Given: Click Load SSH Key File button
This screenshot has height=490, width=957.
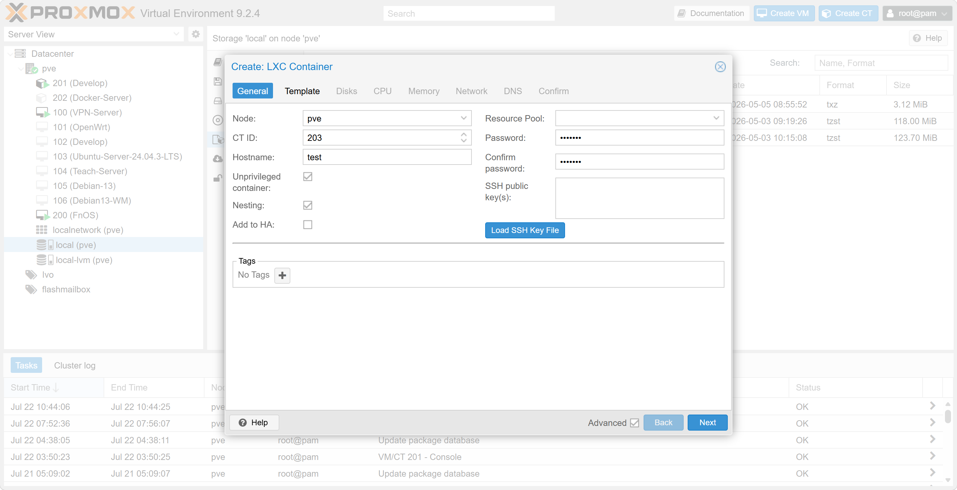Looking at the screenshot, I should 525,230.
